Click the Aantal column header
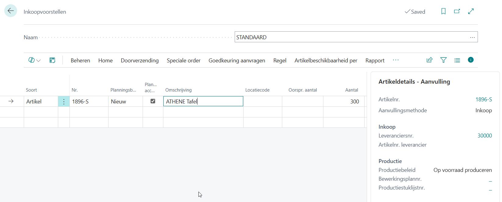The height and width of the screenshot is (202, 502). point(351,90)
